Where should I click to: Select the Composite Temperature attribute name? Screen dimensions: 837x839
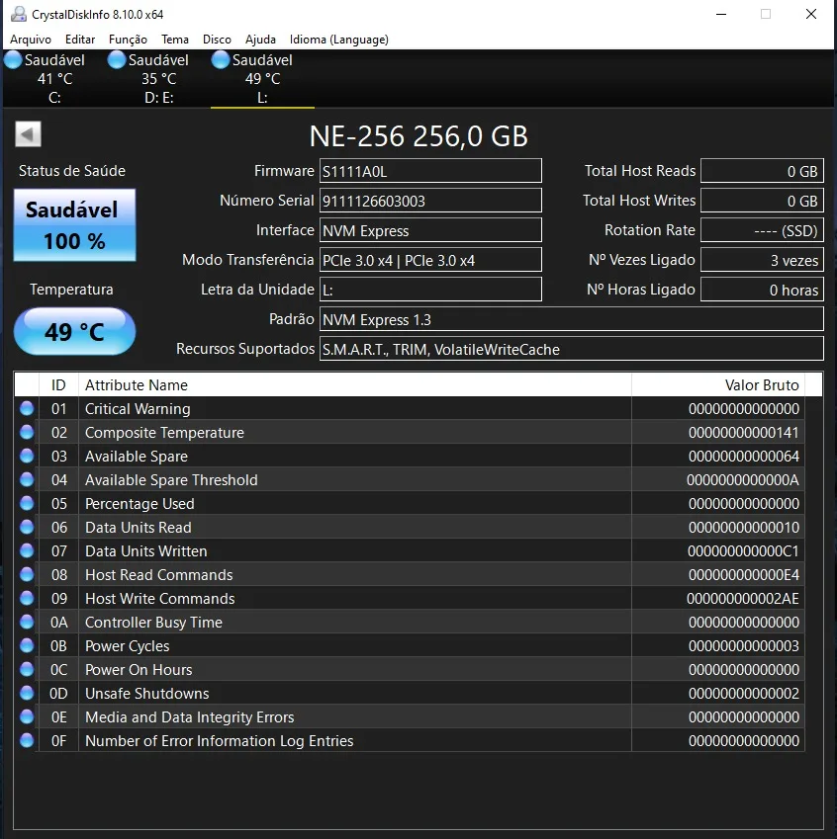164,432
